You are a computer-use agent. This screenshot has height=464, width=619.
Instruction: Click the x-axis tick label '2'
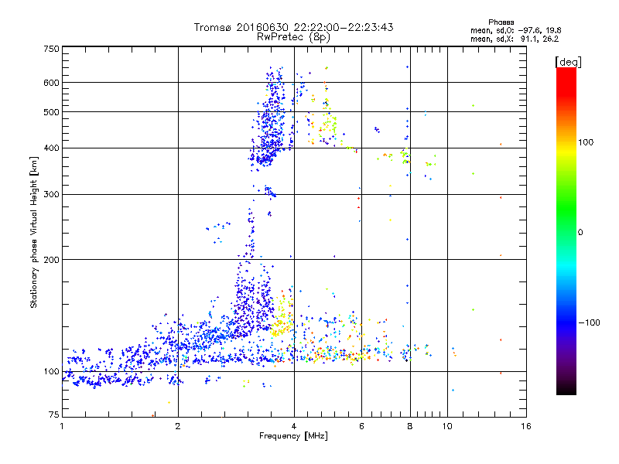tap(178, 426)
